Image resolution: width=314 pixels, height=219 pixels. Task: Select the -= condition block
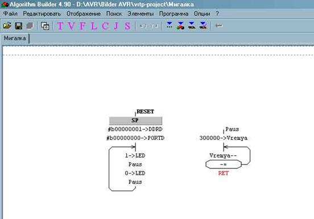tap(224, 164)
